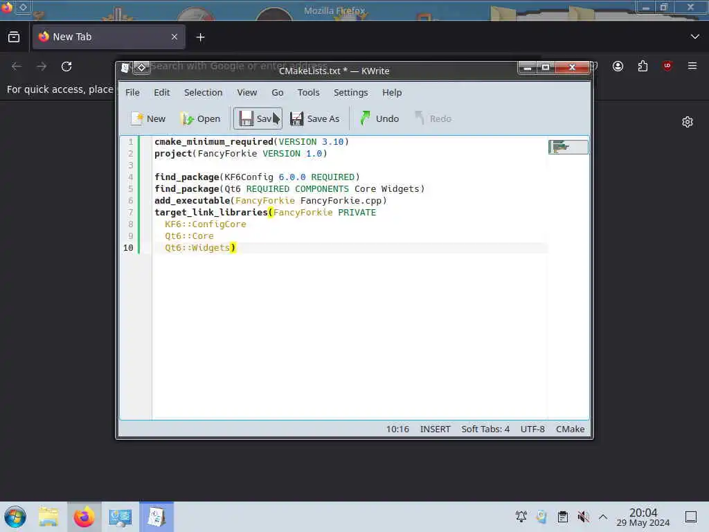Viewport: 709px width, 532px height.
Task: Click on the Qt6::Core line
Action: click(189, 236)
